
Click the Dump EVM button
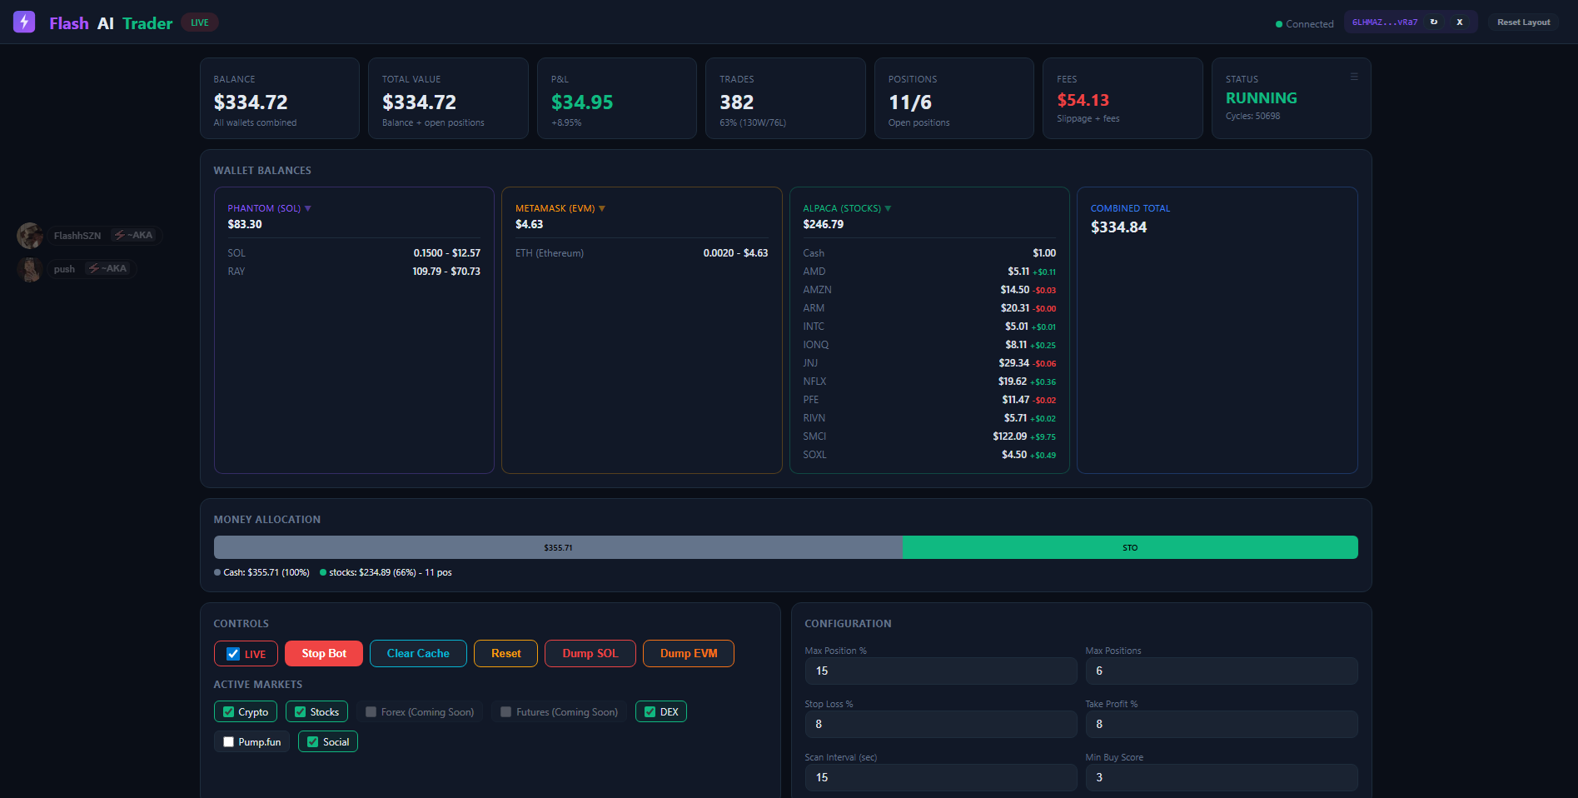(689, 653)
